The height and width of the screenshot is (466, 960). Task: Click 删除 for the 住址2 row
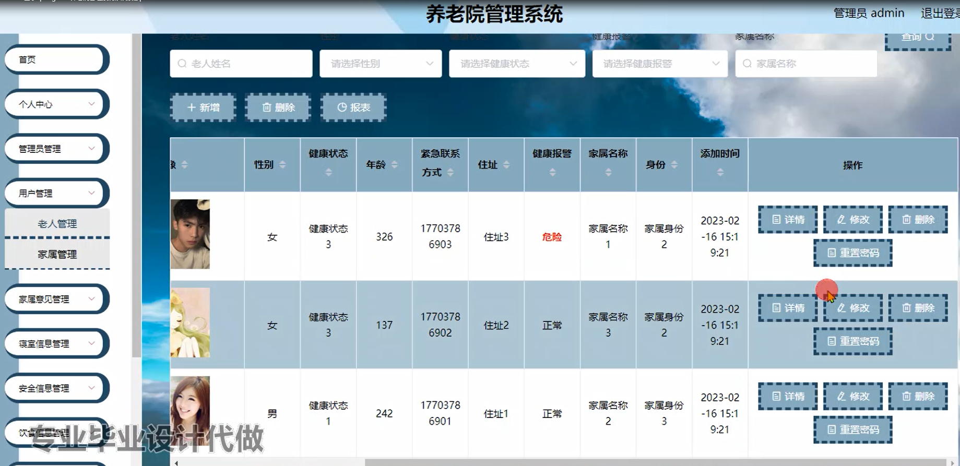point(918,308)
